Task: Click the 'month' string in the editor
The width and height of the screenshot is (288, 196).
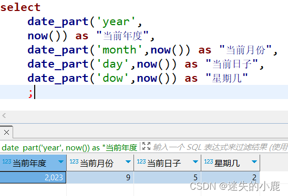Action: tap(119, 50)
